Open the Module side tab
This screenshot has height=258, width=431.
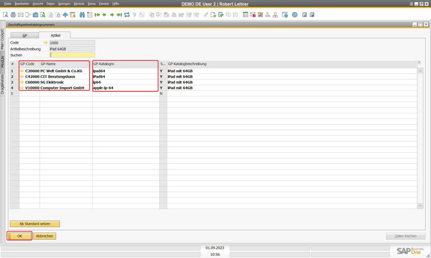(3, 62)
